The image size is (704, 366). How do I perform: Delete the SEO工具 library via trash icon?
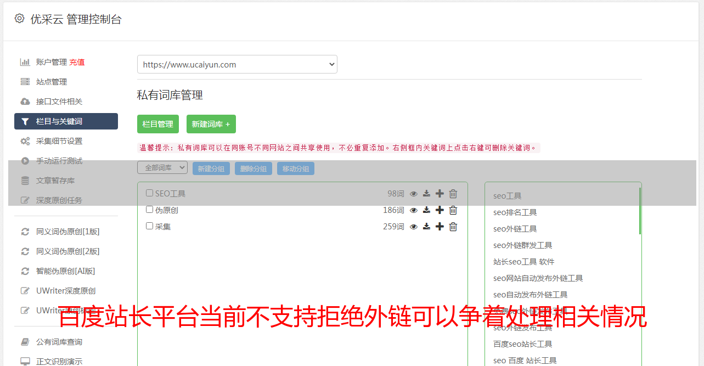tap(453, 194)
